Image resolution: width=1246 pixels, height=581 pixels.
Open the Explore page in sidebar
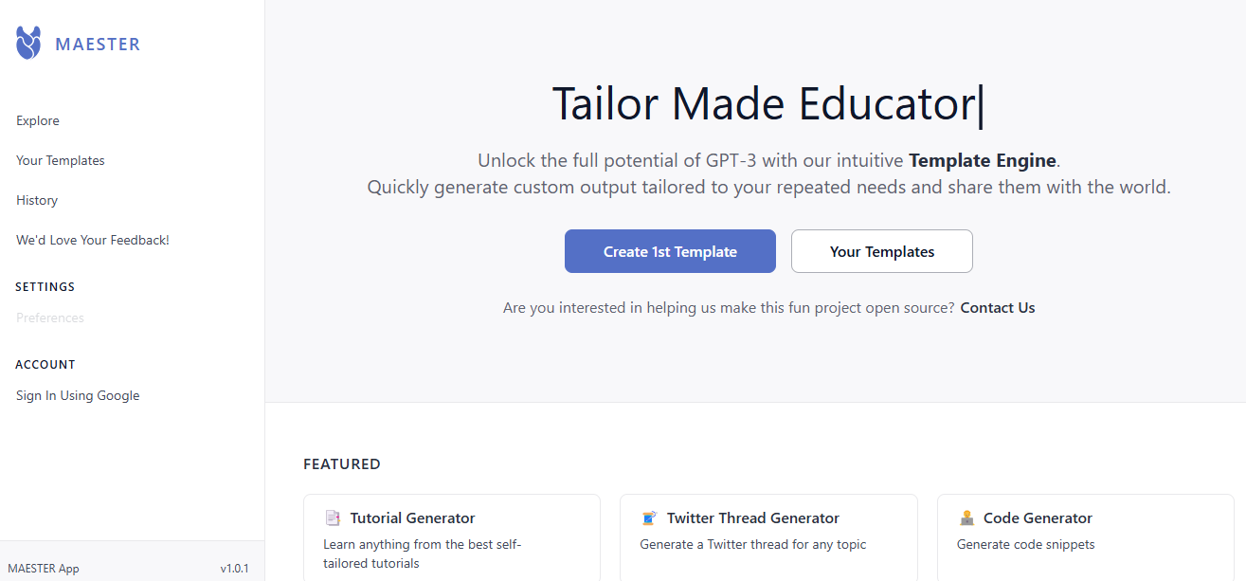point(38,120)
